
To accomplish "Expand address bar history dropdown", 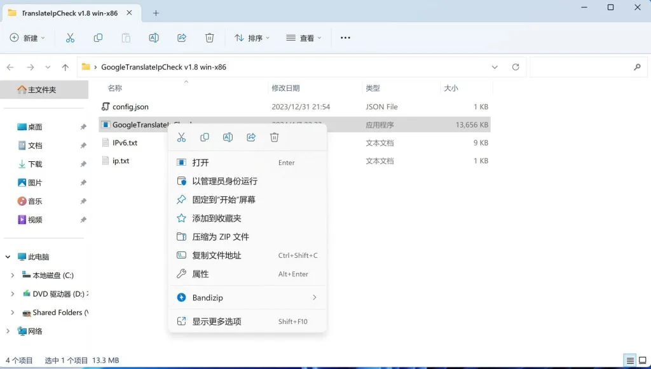I will (495, 67).
